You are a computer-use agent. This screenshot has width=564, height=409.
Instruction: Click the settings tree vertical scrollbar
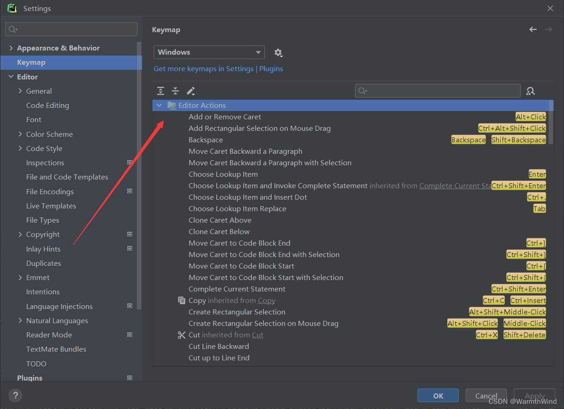(139, 174)
